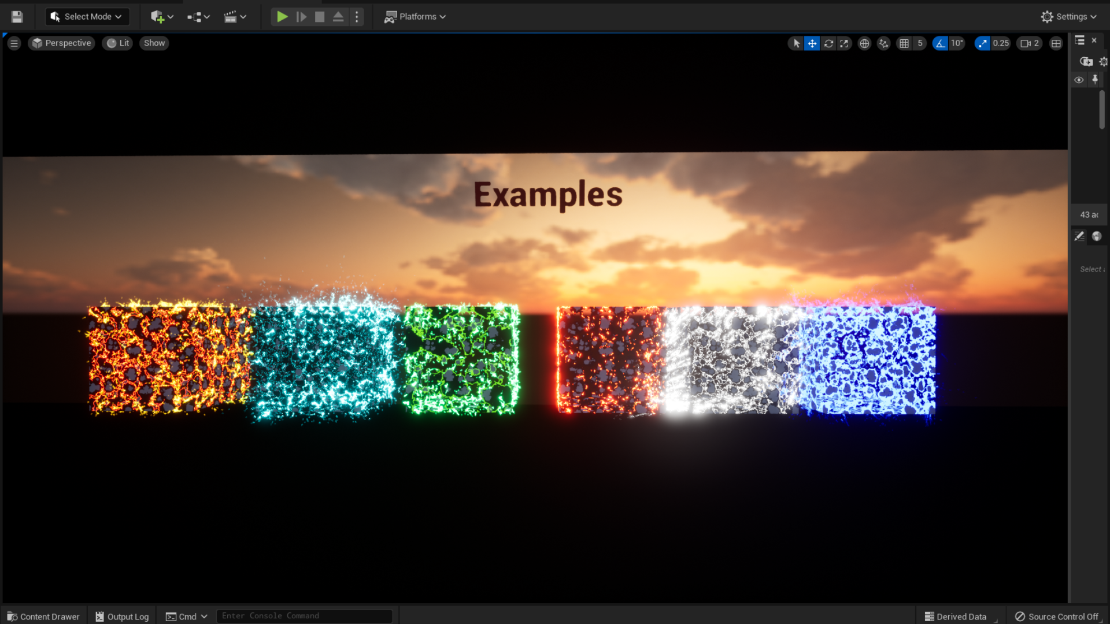Focus the Enter Console Command field
1110x624 pixels.
305,616
